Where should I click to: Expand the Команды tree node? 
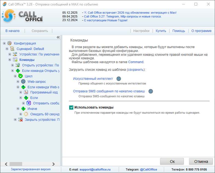[10, 60]
